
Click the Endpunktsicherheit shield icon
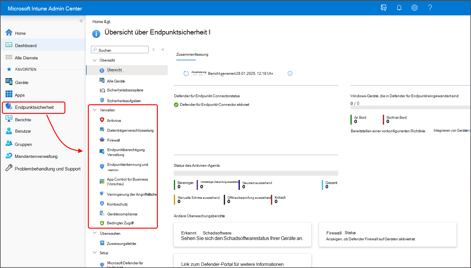pos(9,107)
